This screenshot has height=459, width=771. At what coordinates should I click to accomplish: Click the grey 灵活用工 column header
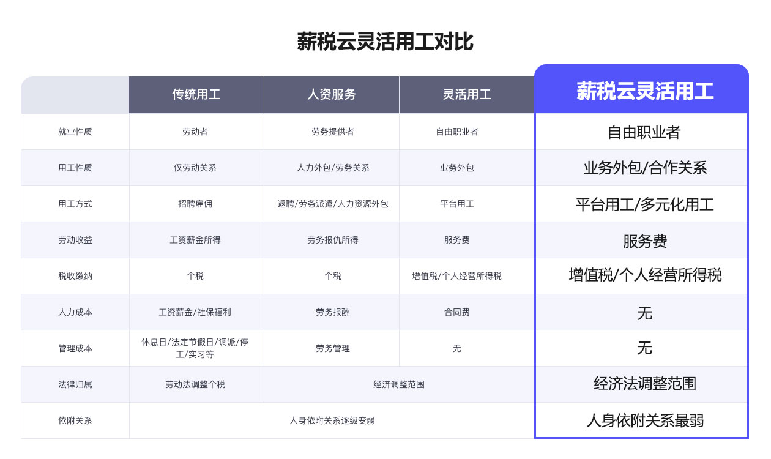pyautogui.click(x=467, y=95)
